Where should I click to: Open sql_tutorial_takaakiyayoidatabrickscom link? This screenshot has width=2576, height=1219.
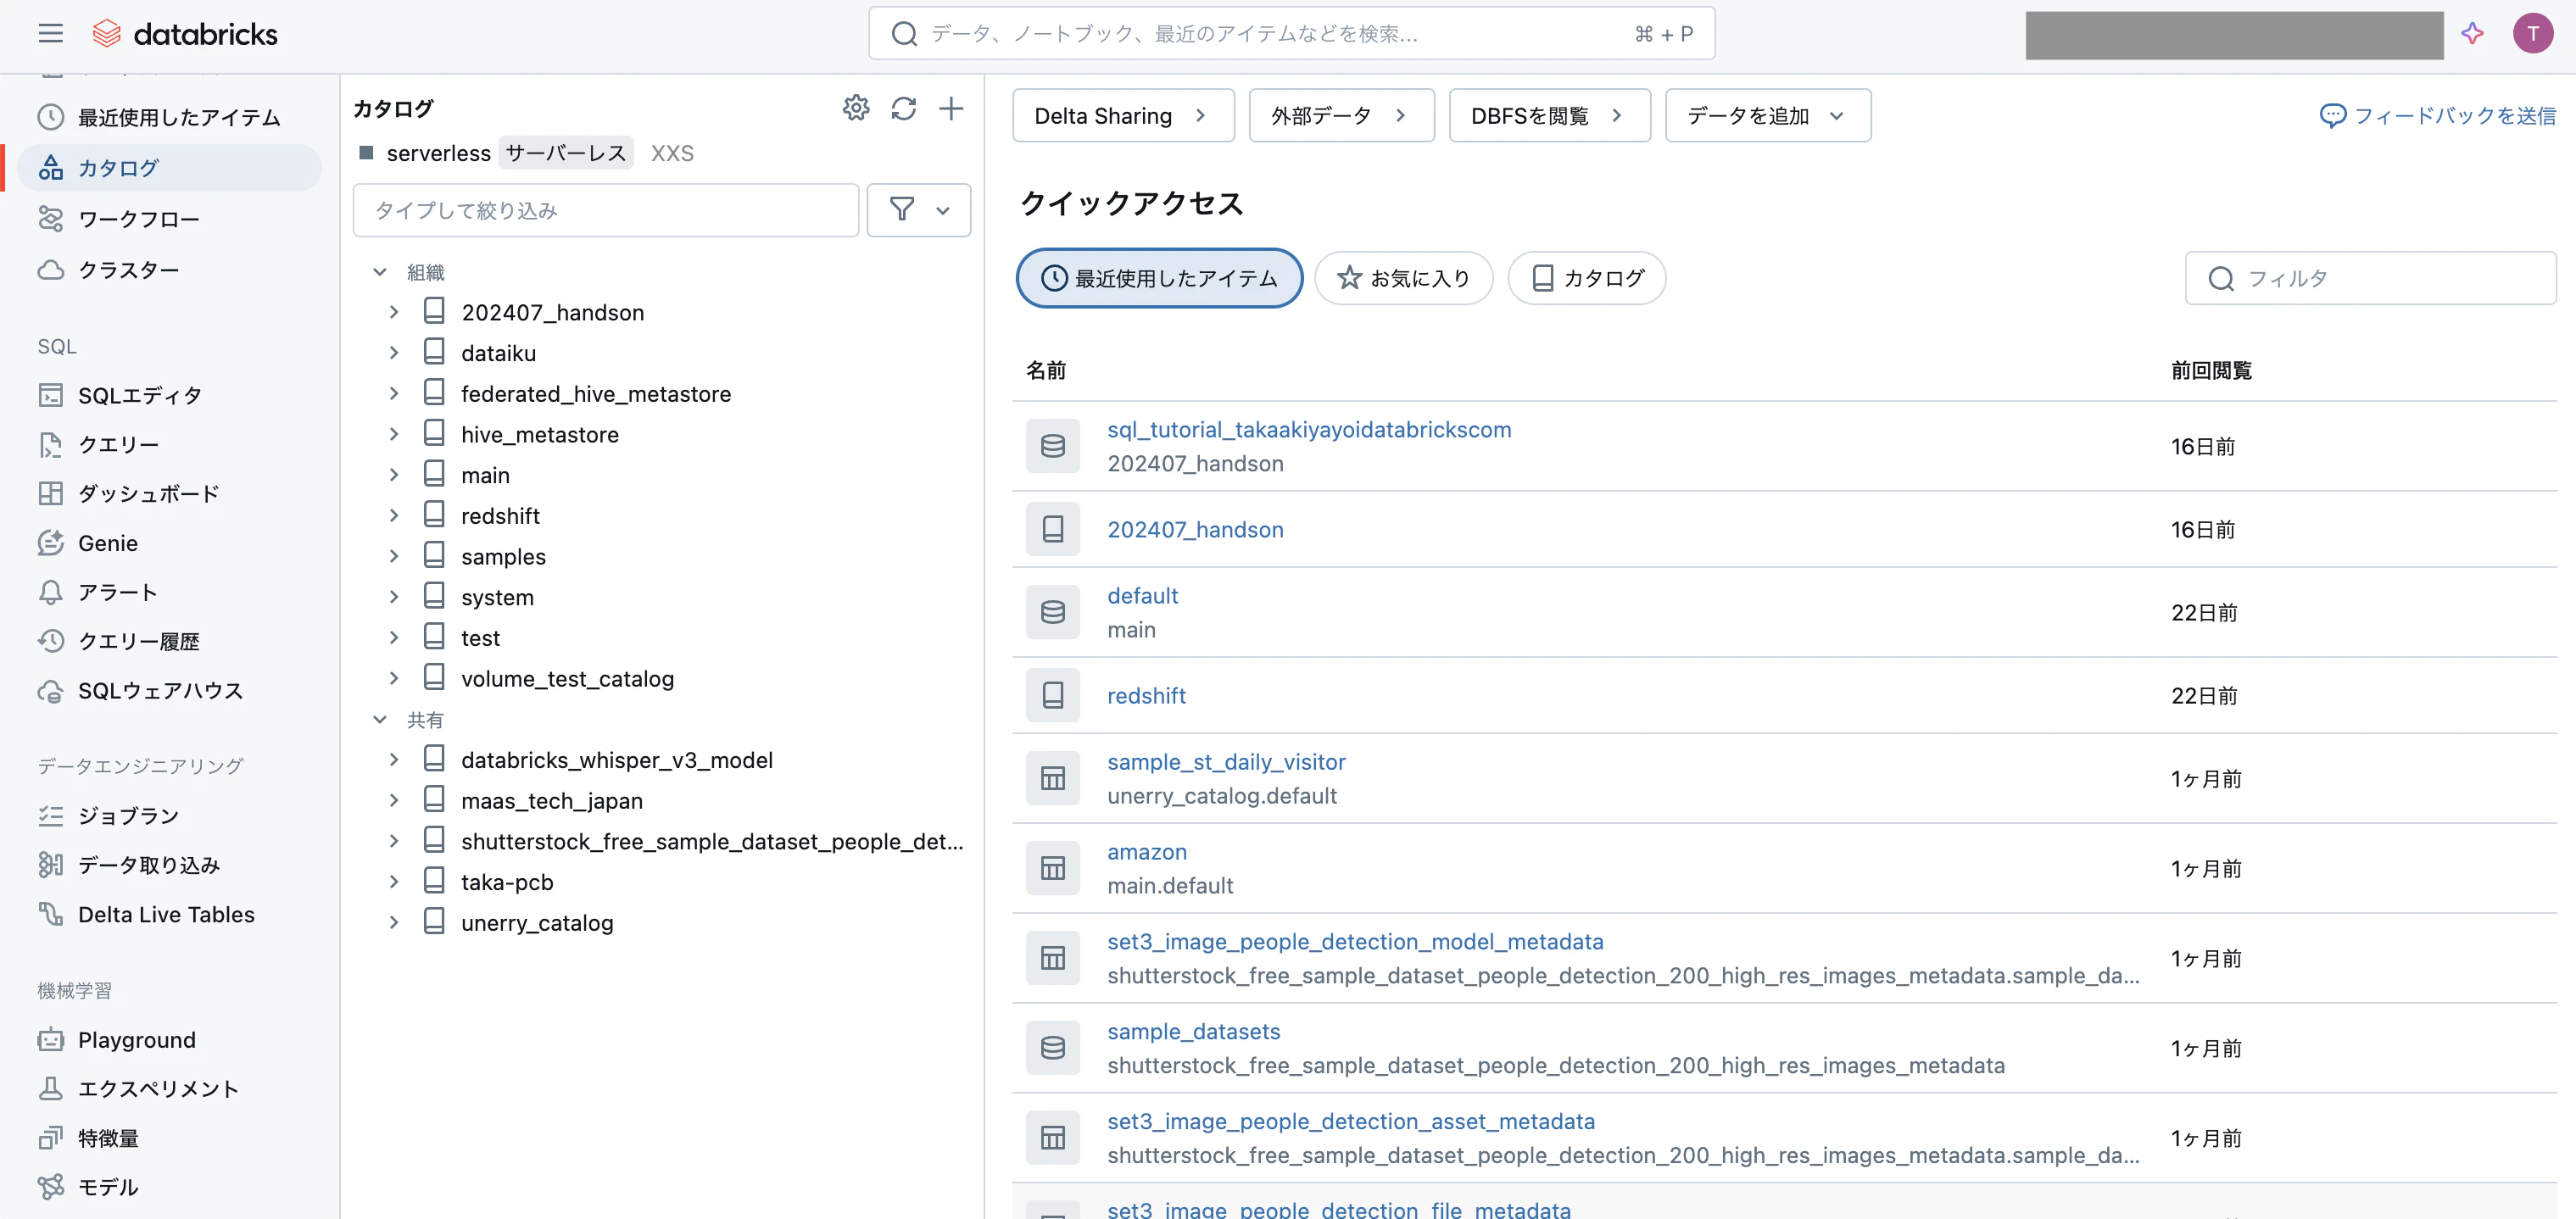[x=1309, y=429]
